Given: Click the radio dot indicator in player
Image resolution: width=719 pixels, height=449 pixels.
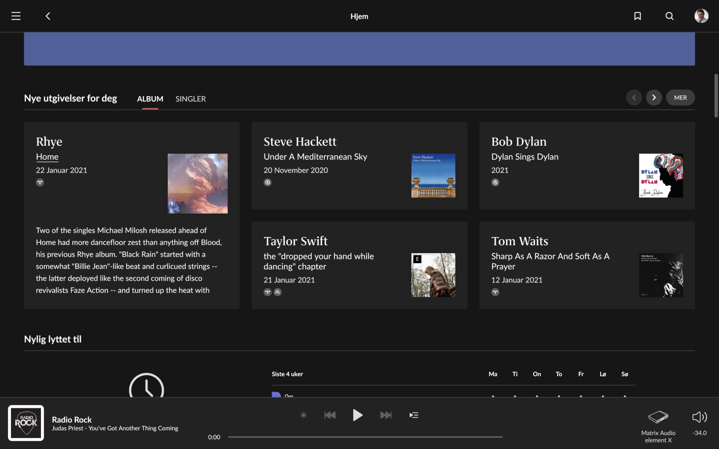Looking at the screenshot, I should click(x=303, y=415).
